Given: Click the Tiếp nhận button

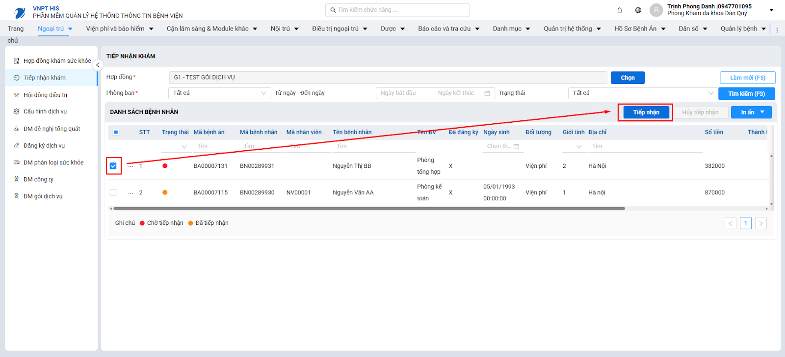Looking at the screenshot, I should click(646, 112).
